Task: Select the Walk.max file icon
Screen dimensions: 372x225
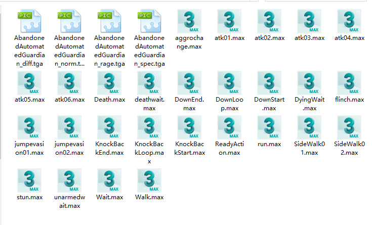Action: 149,181
